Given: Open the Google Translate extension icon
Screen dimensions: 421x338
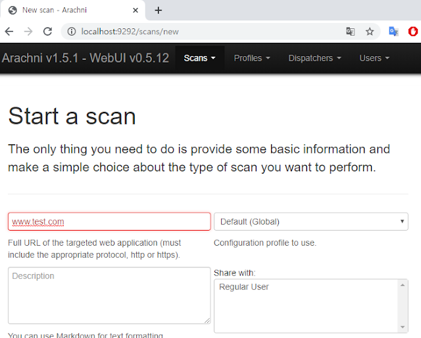Looking at the screenshot, I should click(393, 32).
